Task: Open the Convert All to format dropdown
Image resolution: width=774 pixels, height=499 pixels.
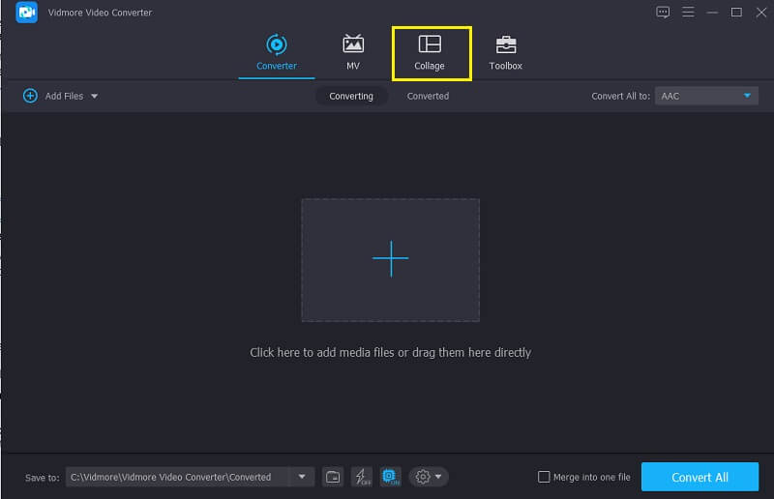Action: tap(706, 96)
